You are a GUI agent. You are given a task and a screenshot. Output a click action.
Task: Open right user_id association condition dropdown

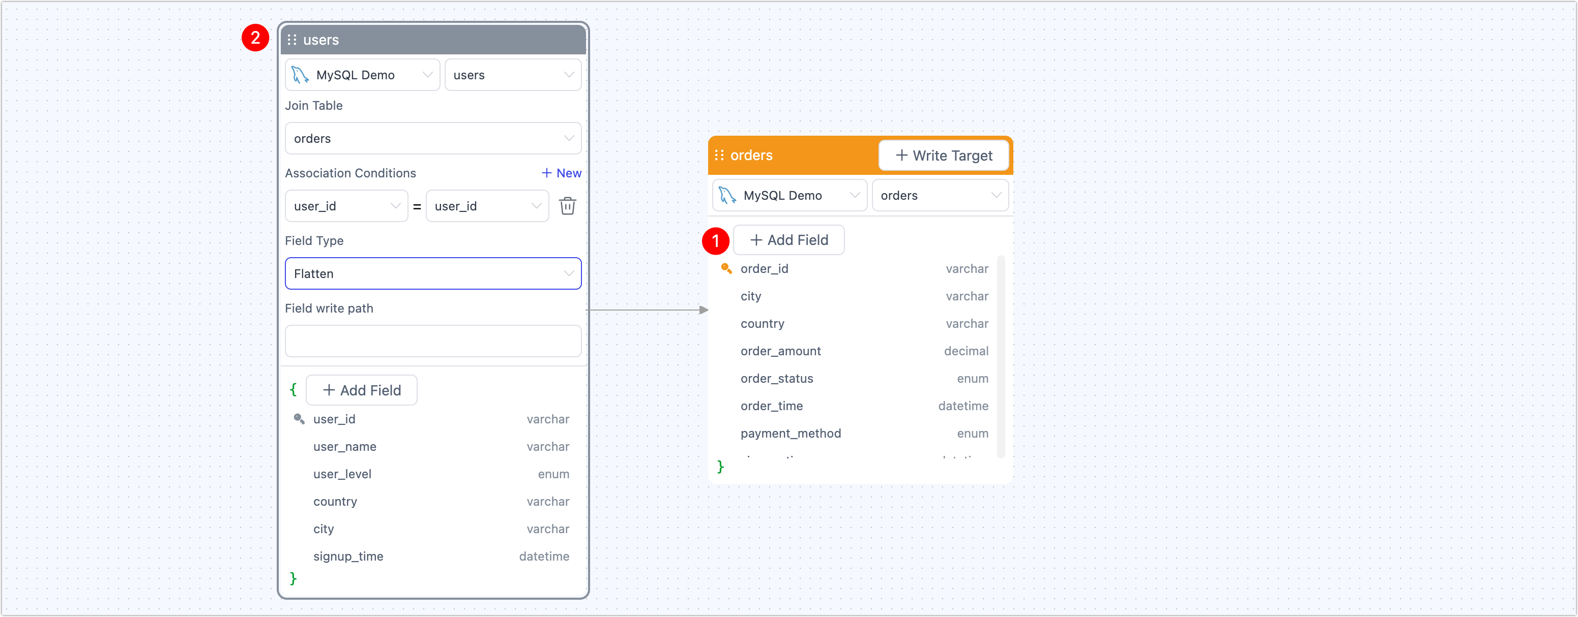pyautogui.click(x=487, y=206)
